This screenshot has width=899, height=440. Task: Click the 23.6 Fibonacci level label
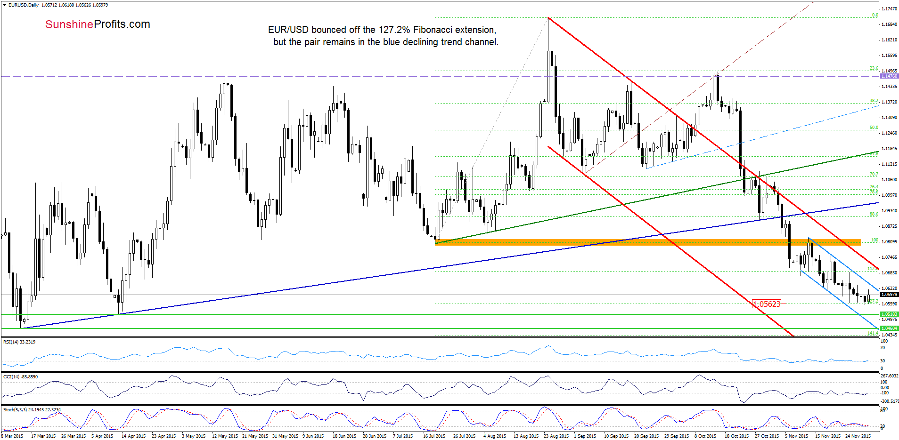click(x=874, y=68)
